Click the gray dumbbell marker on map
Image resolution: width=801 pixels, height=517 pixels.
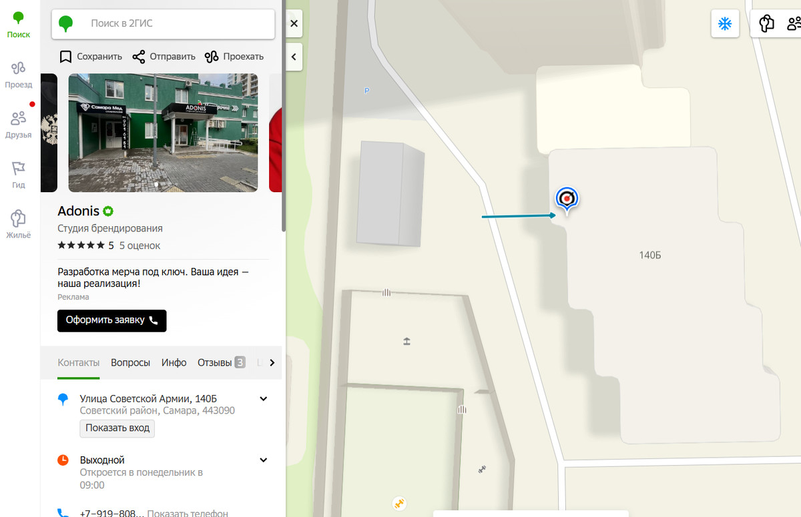click(x=482, y=469)
